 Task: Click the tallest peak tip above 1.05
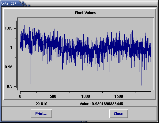pyautogui.click(x=26, y=21)
